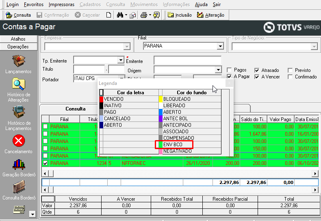Click the Cor do fundo legend header

192,93
